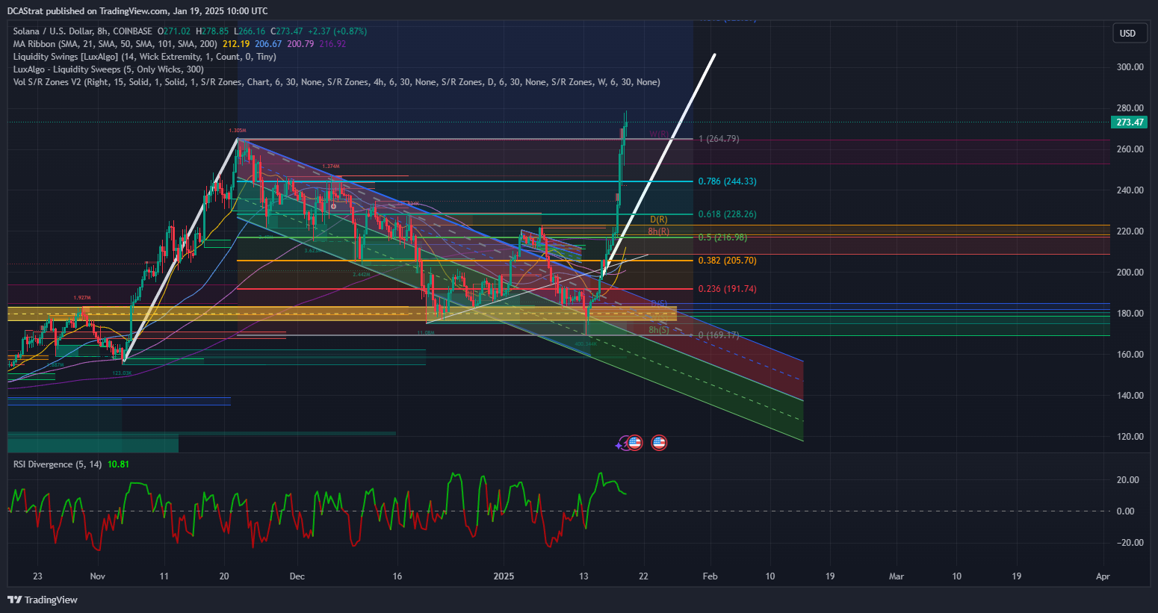Screen dimensions: 1158x613
Task: Click the purple four-point star marker icon
Action: pos(619,446)
